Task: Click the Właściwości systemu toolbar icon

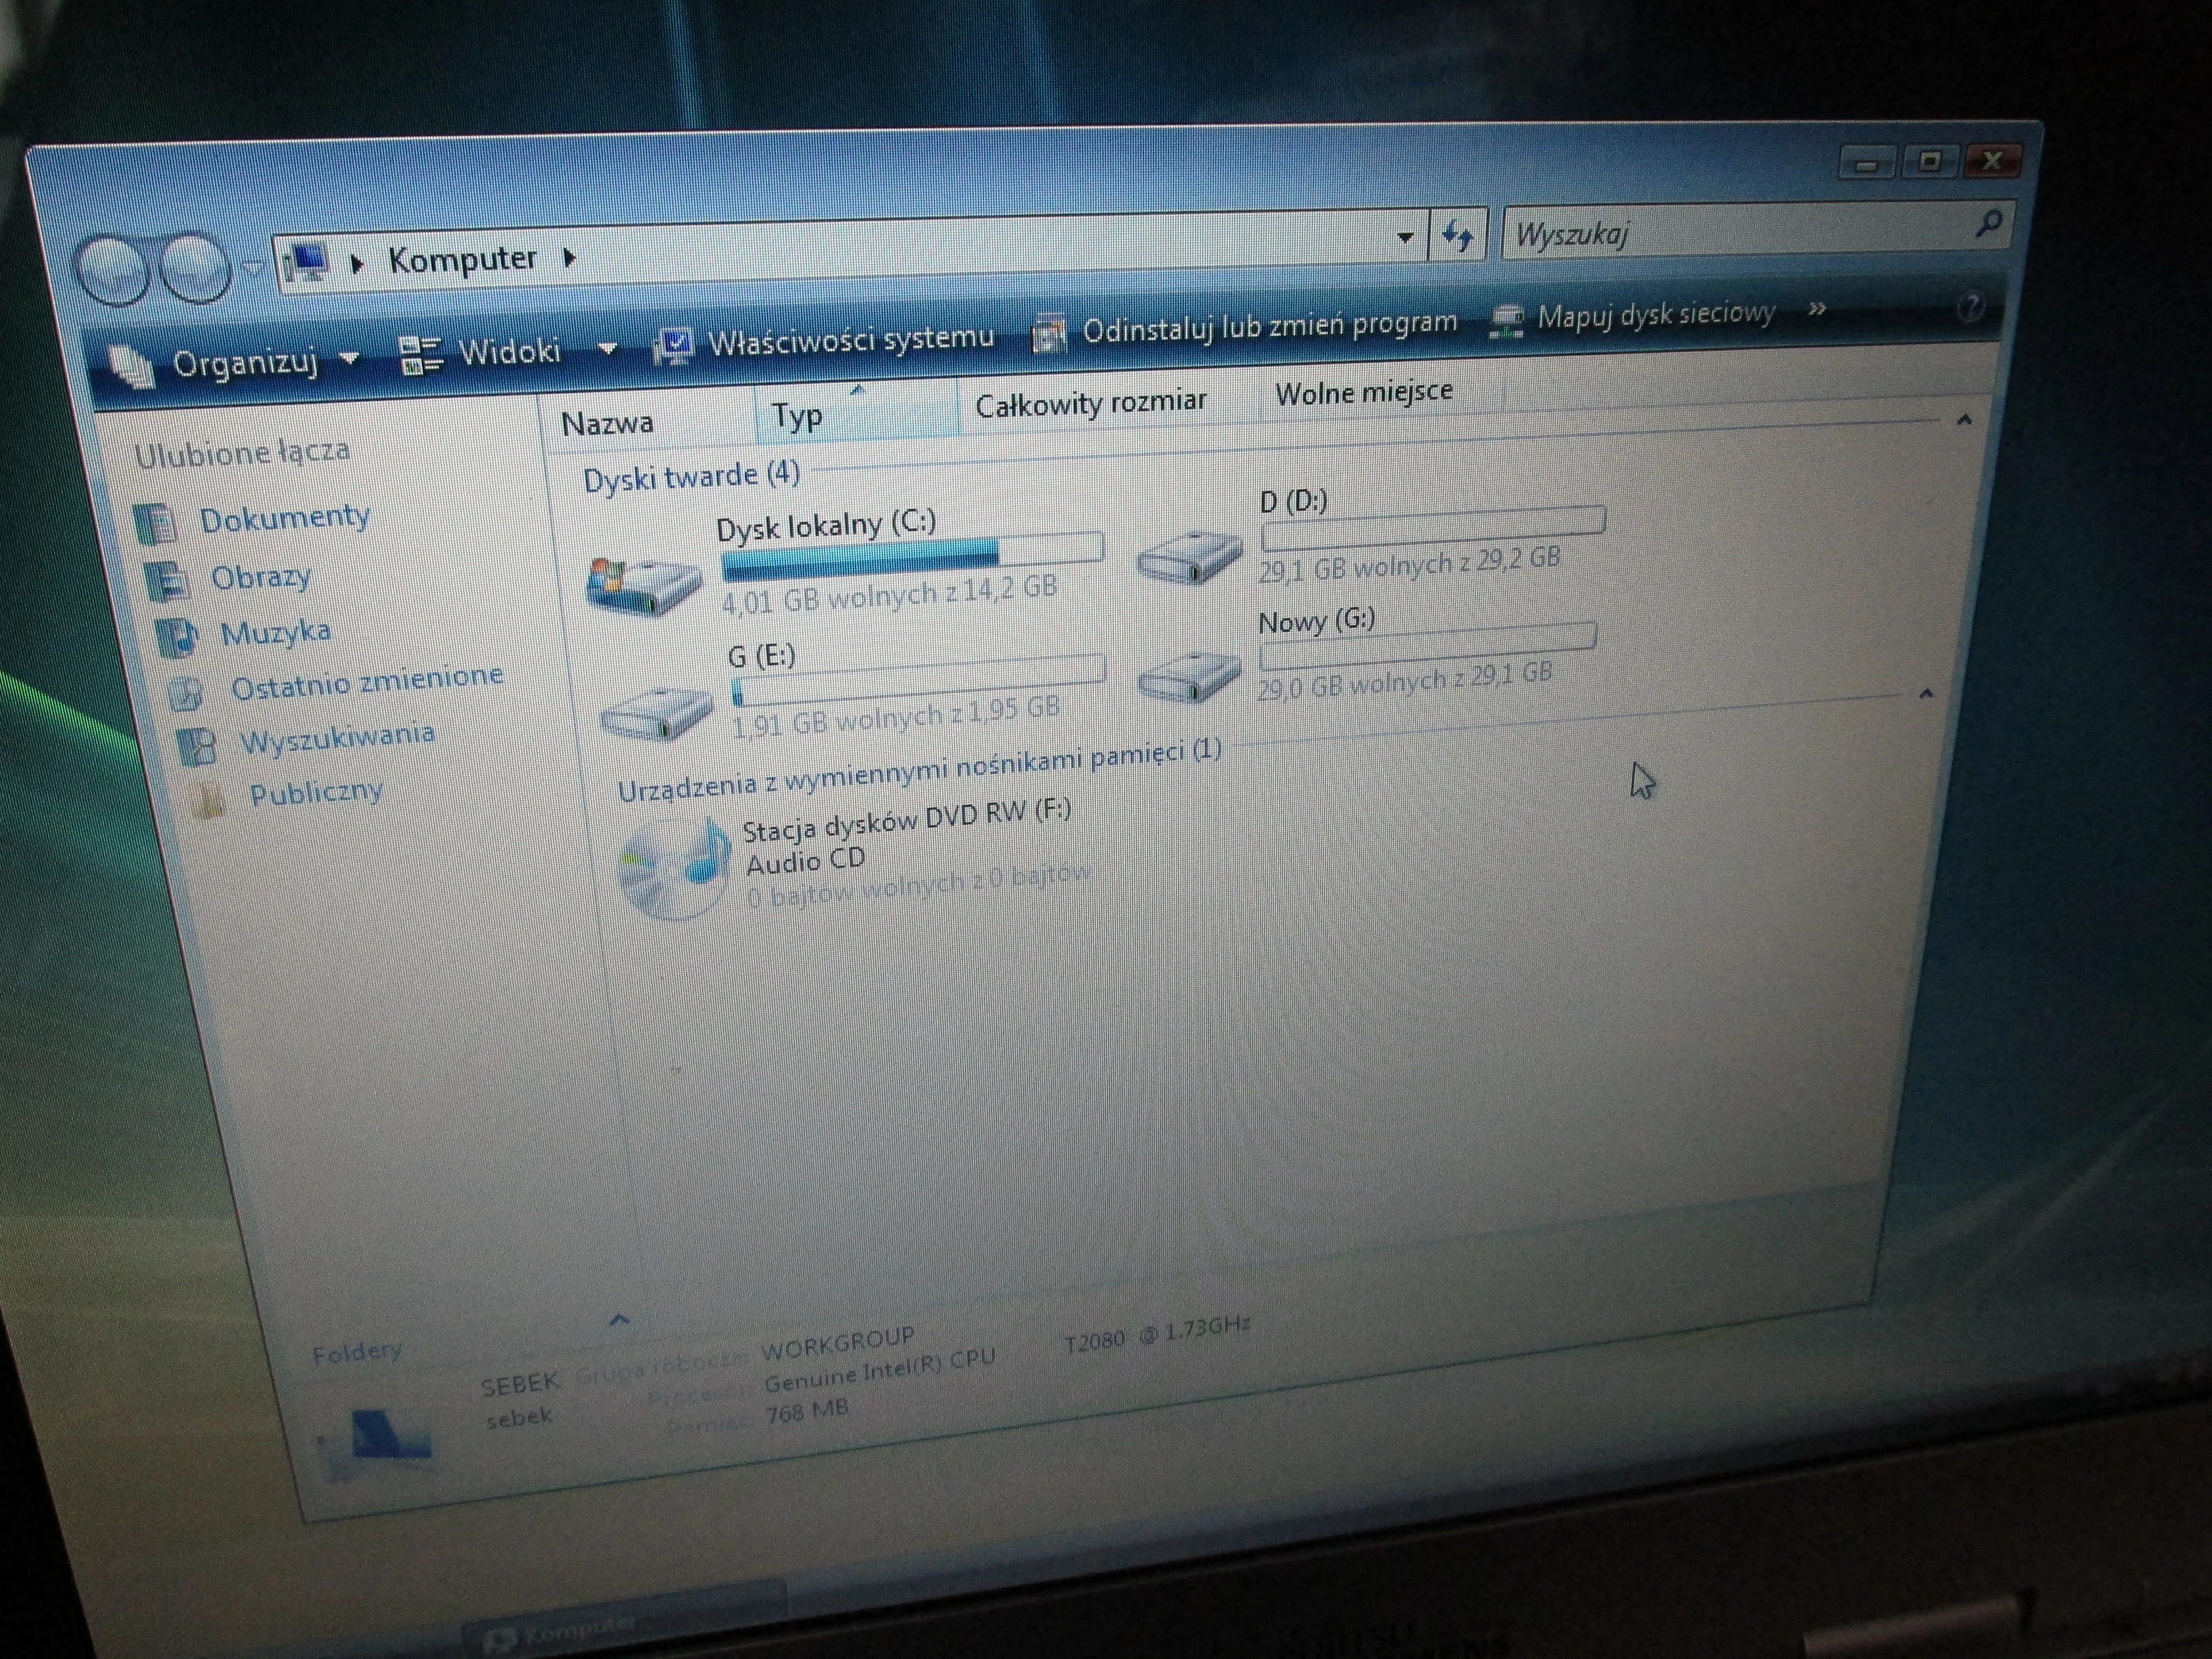Action: pos(675,346)
